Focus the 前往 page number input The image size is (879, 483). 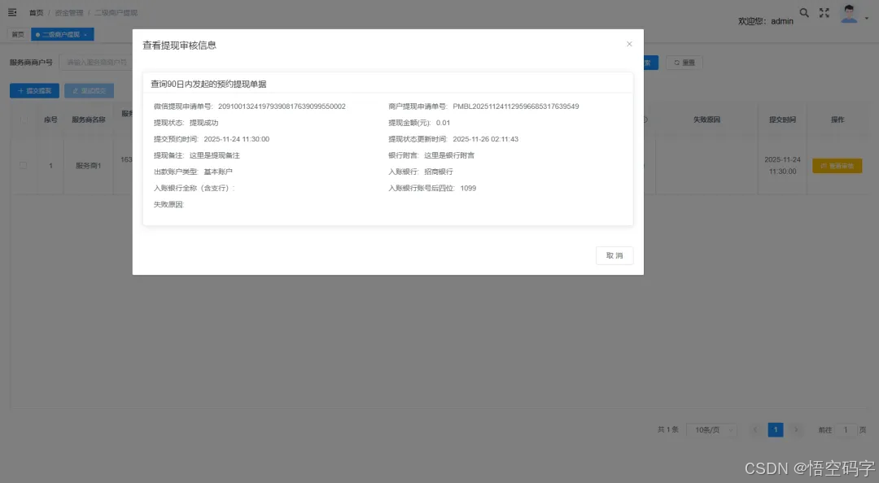[846, 430]
